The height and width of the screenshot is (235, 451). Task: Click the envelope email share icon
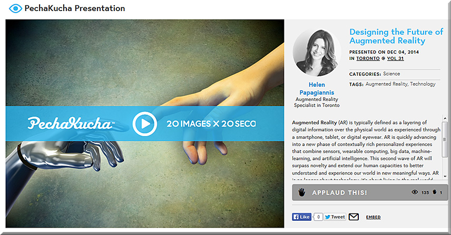pos(354,217)
